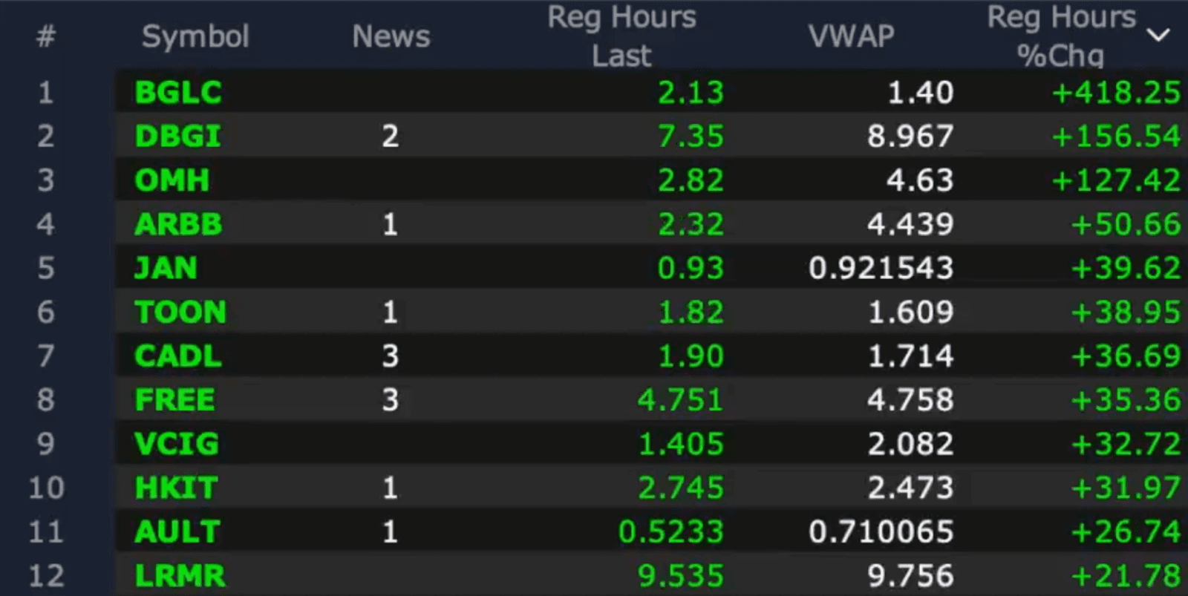Click TOON last price 1.82

click(691, 312)
